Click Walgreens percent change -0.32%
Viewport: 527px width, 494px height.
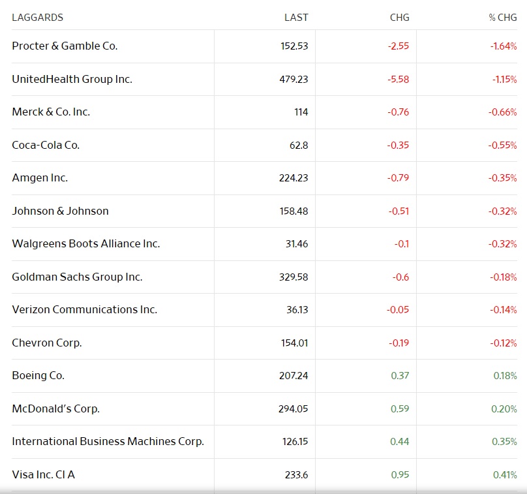coord(502,244)
